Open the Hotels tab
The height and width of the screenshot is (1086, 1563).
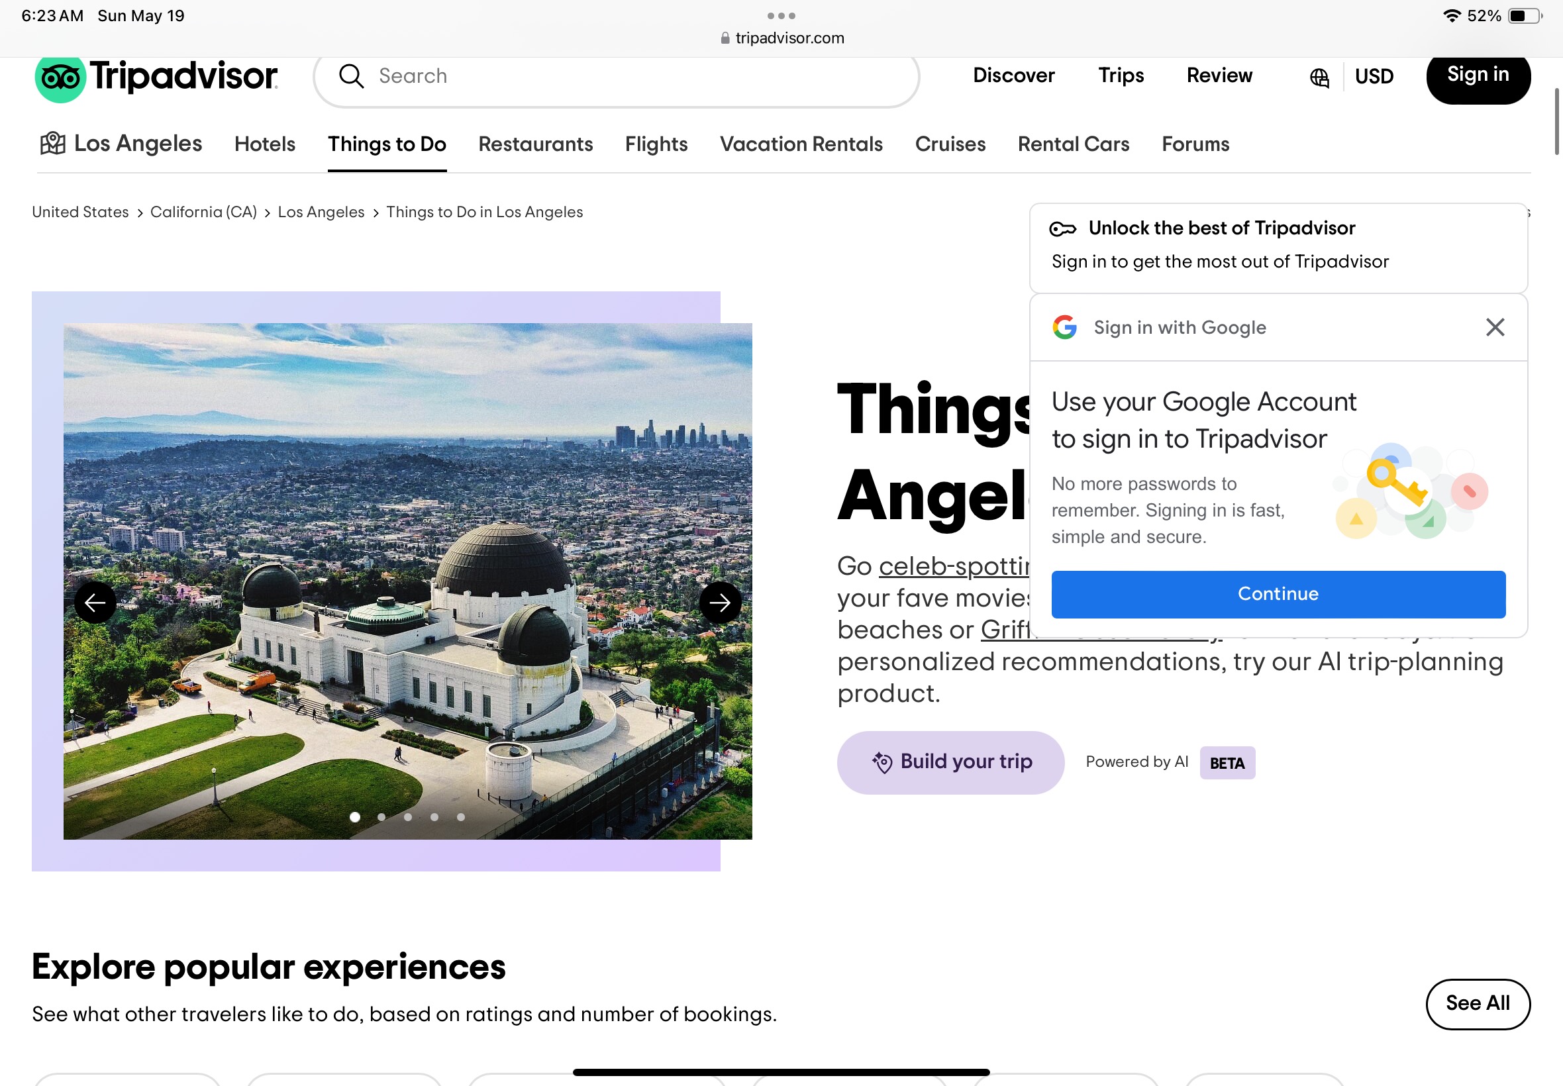(x=265, y=144)
